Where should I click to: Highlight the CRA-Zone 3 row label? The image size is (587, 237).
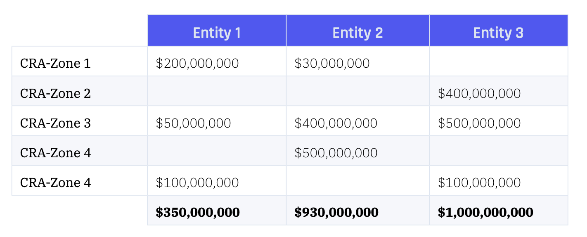tap(55, 123)
